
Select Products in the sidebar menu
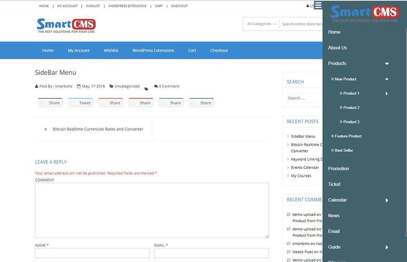(x=337, y=63)
